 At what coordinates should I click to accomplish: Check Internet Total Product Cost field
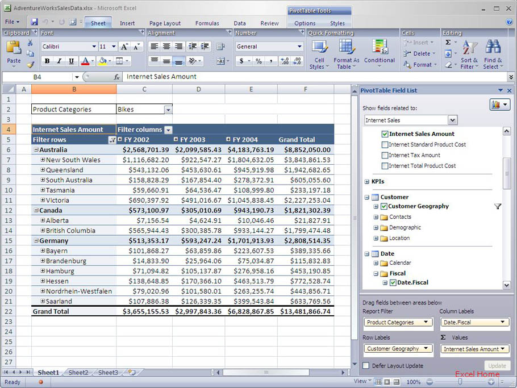(x=385, y=166)
